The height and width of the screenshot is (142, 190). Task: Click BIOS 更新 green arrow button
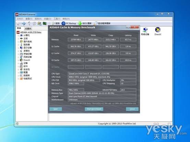click(85, 23)
